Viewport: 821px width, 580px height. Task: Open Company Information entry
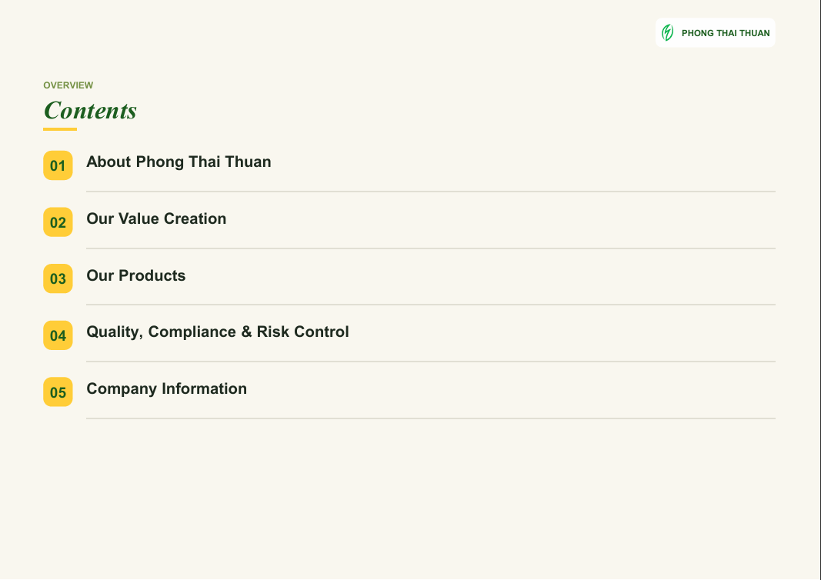[166, 388]
